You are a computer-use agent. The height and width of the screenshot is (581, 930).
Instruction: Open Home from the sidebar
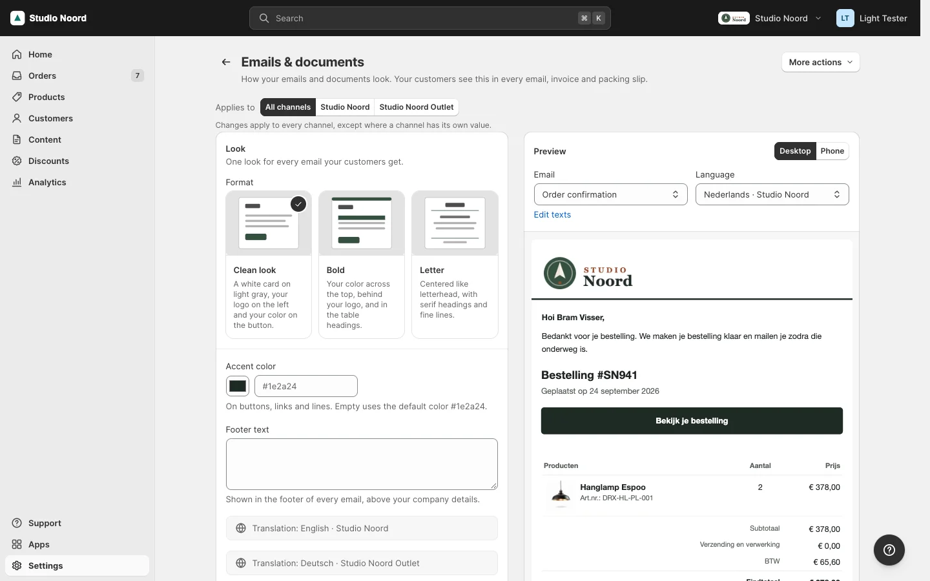(77, 54)
